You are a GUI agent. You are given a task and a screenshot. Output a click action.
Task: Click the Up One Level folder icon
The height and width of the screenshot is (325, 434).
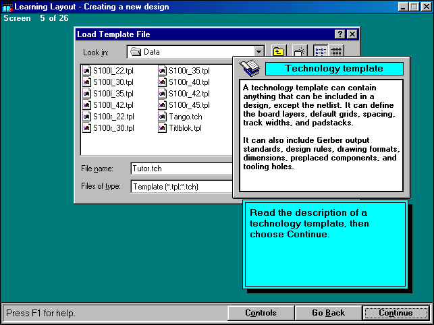278,51
